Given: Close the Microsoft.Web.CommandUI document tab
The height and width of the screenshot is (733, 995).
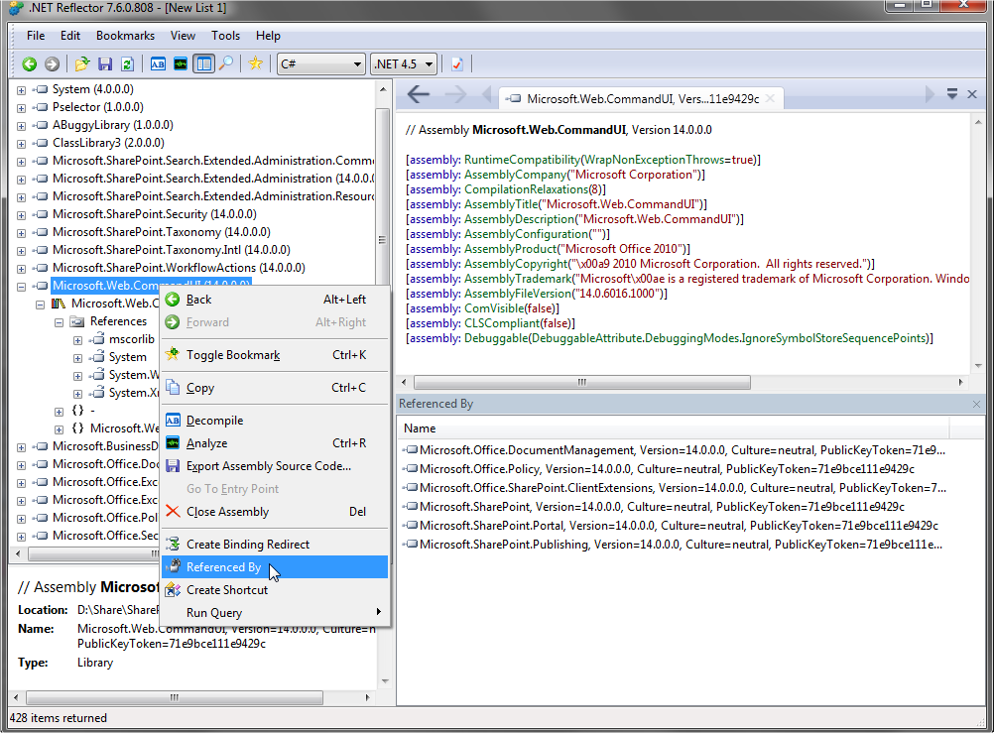Looking at the screenshot, I should pyautogui.click(x=770, y=98).
